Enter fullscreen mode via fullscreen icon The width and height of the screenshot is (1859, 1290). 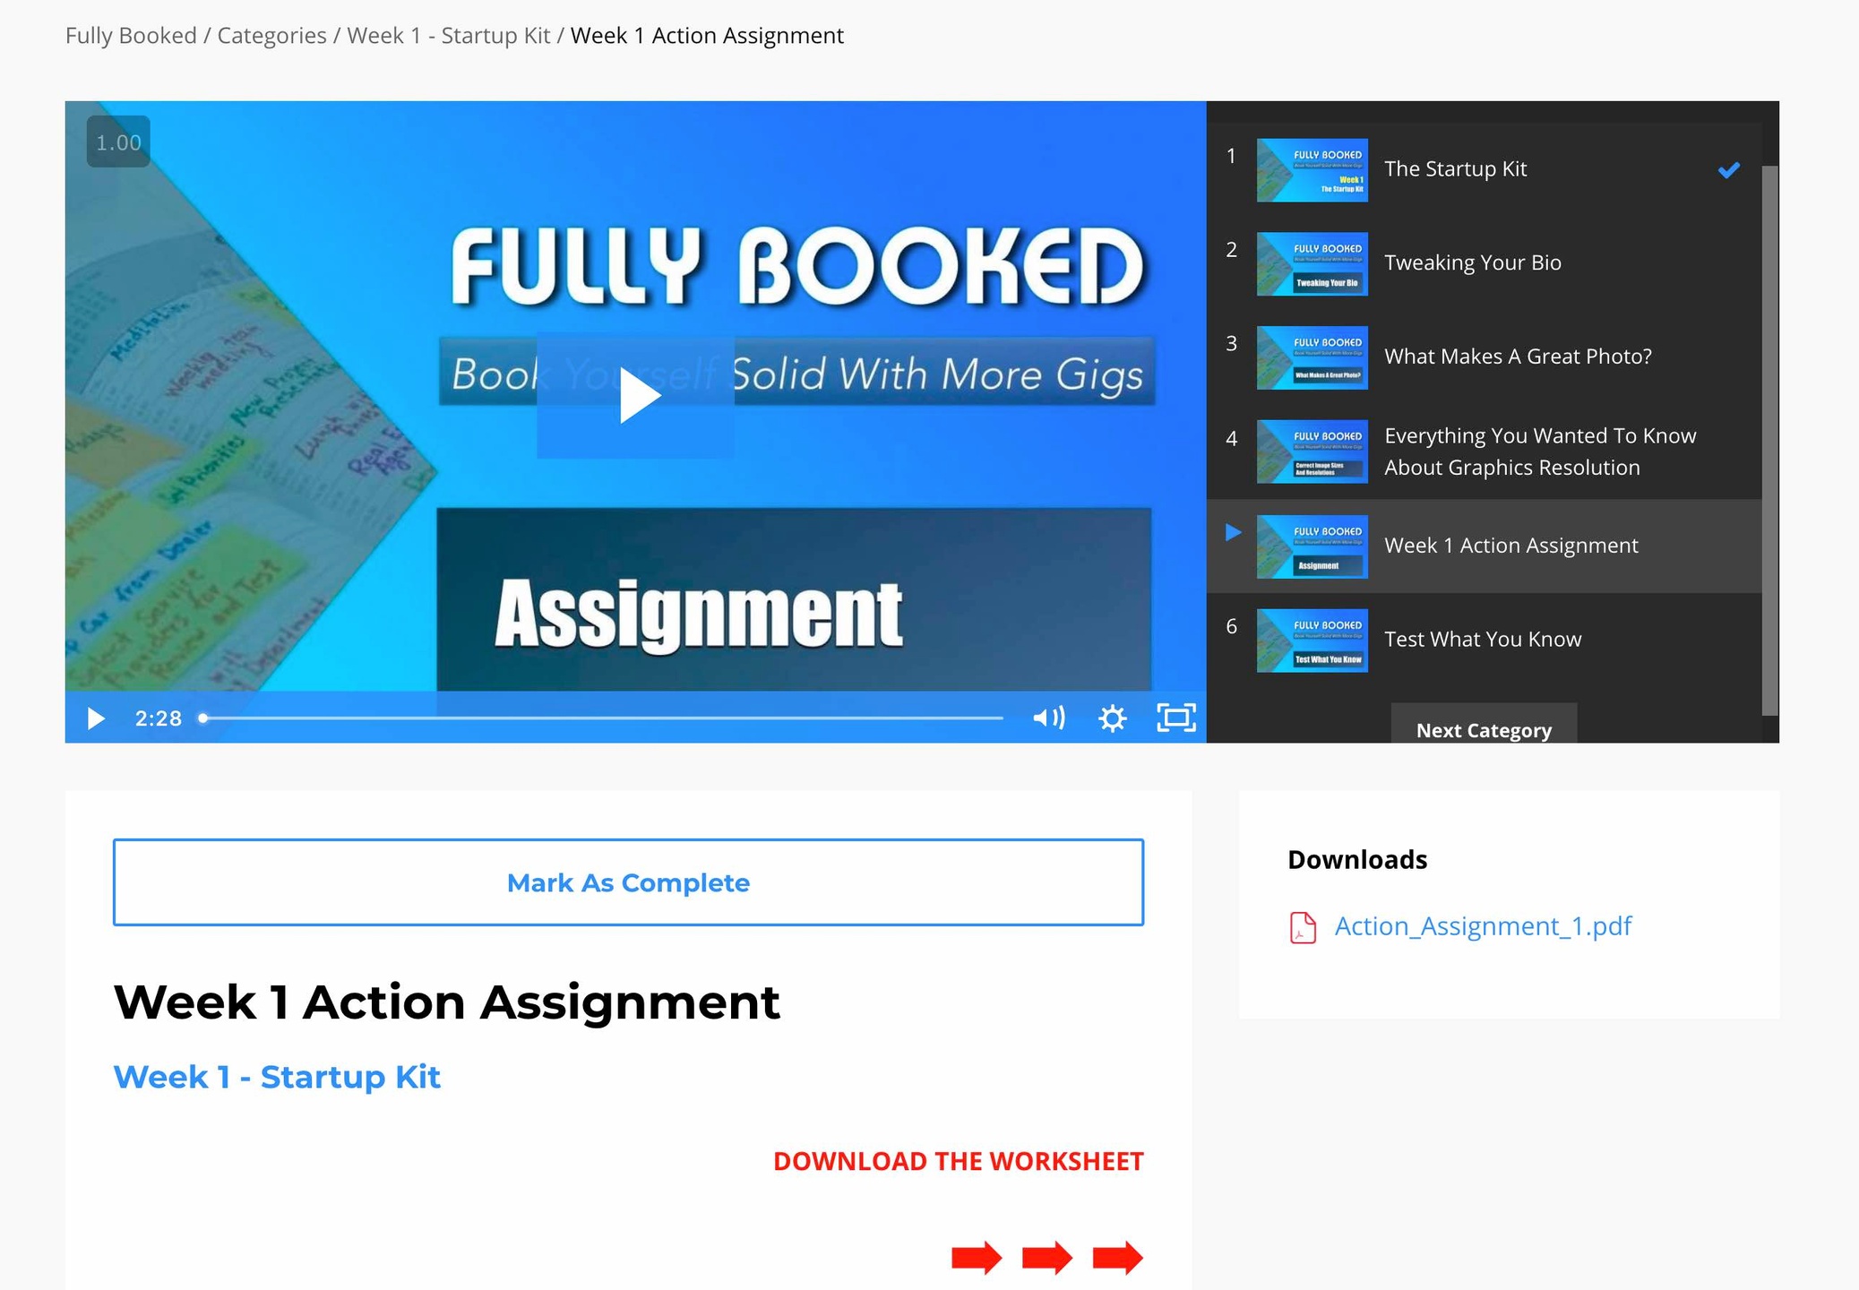[1175, 718]
